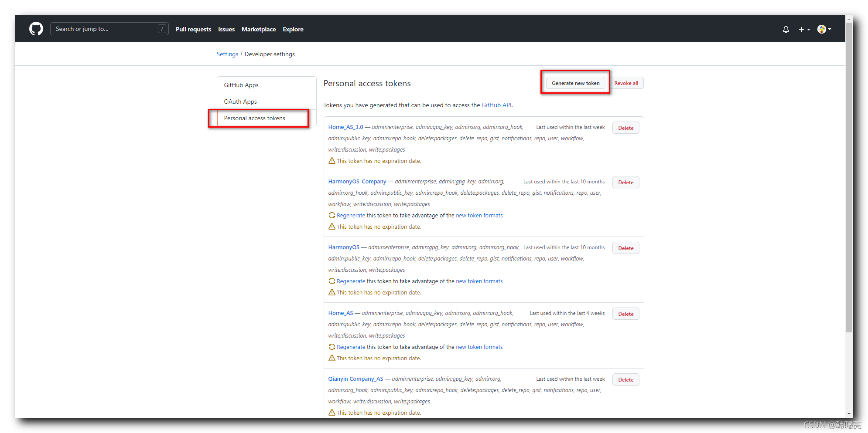Select OAuth Apps in the sidebar
Image resolution: width=868 pixels, height=433 pixels.
point(267,101)
